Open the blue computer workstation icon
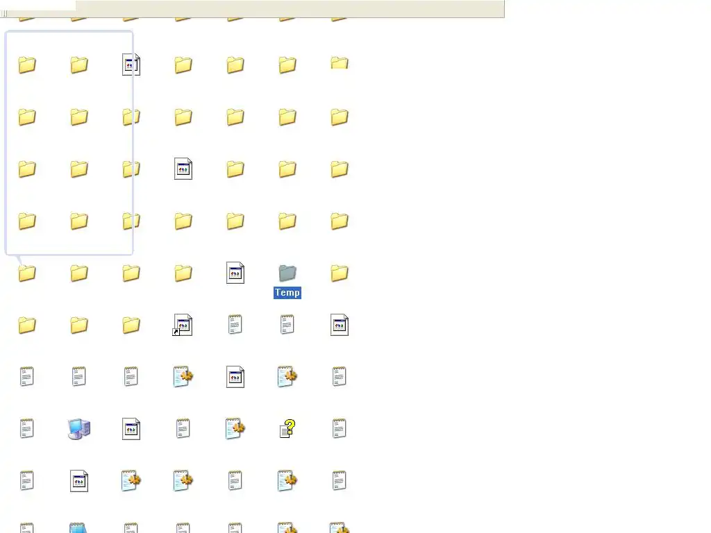711x533 pixels. 79,429
